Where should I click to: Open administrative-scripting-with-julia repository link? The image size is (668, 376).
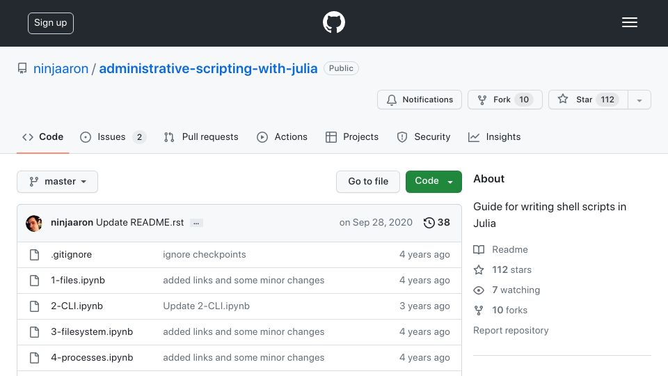tap(208, 69)
